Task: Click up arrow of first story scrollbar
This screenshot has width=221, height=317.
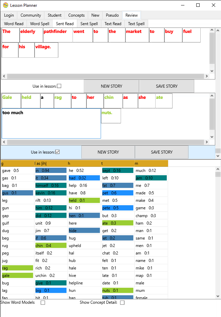Action: 212,30
